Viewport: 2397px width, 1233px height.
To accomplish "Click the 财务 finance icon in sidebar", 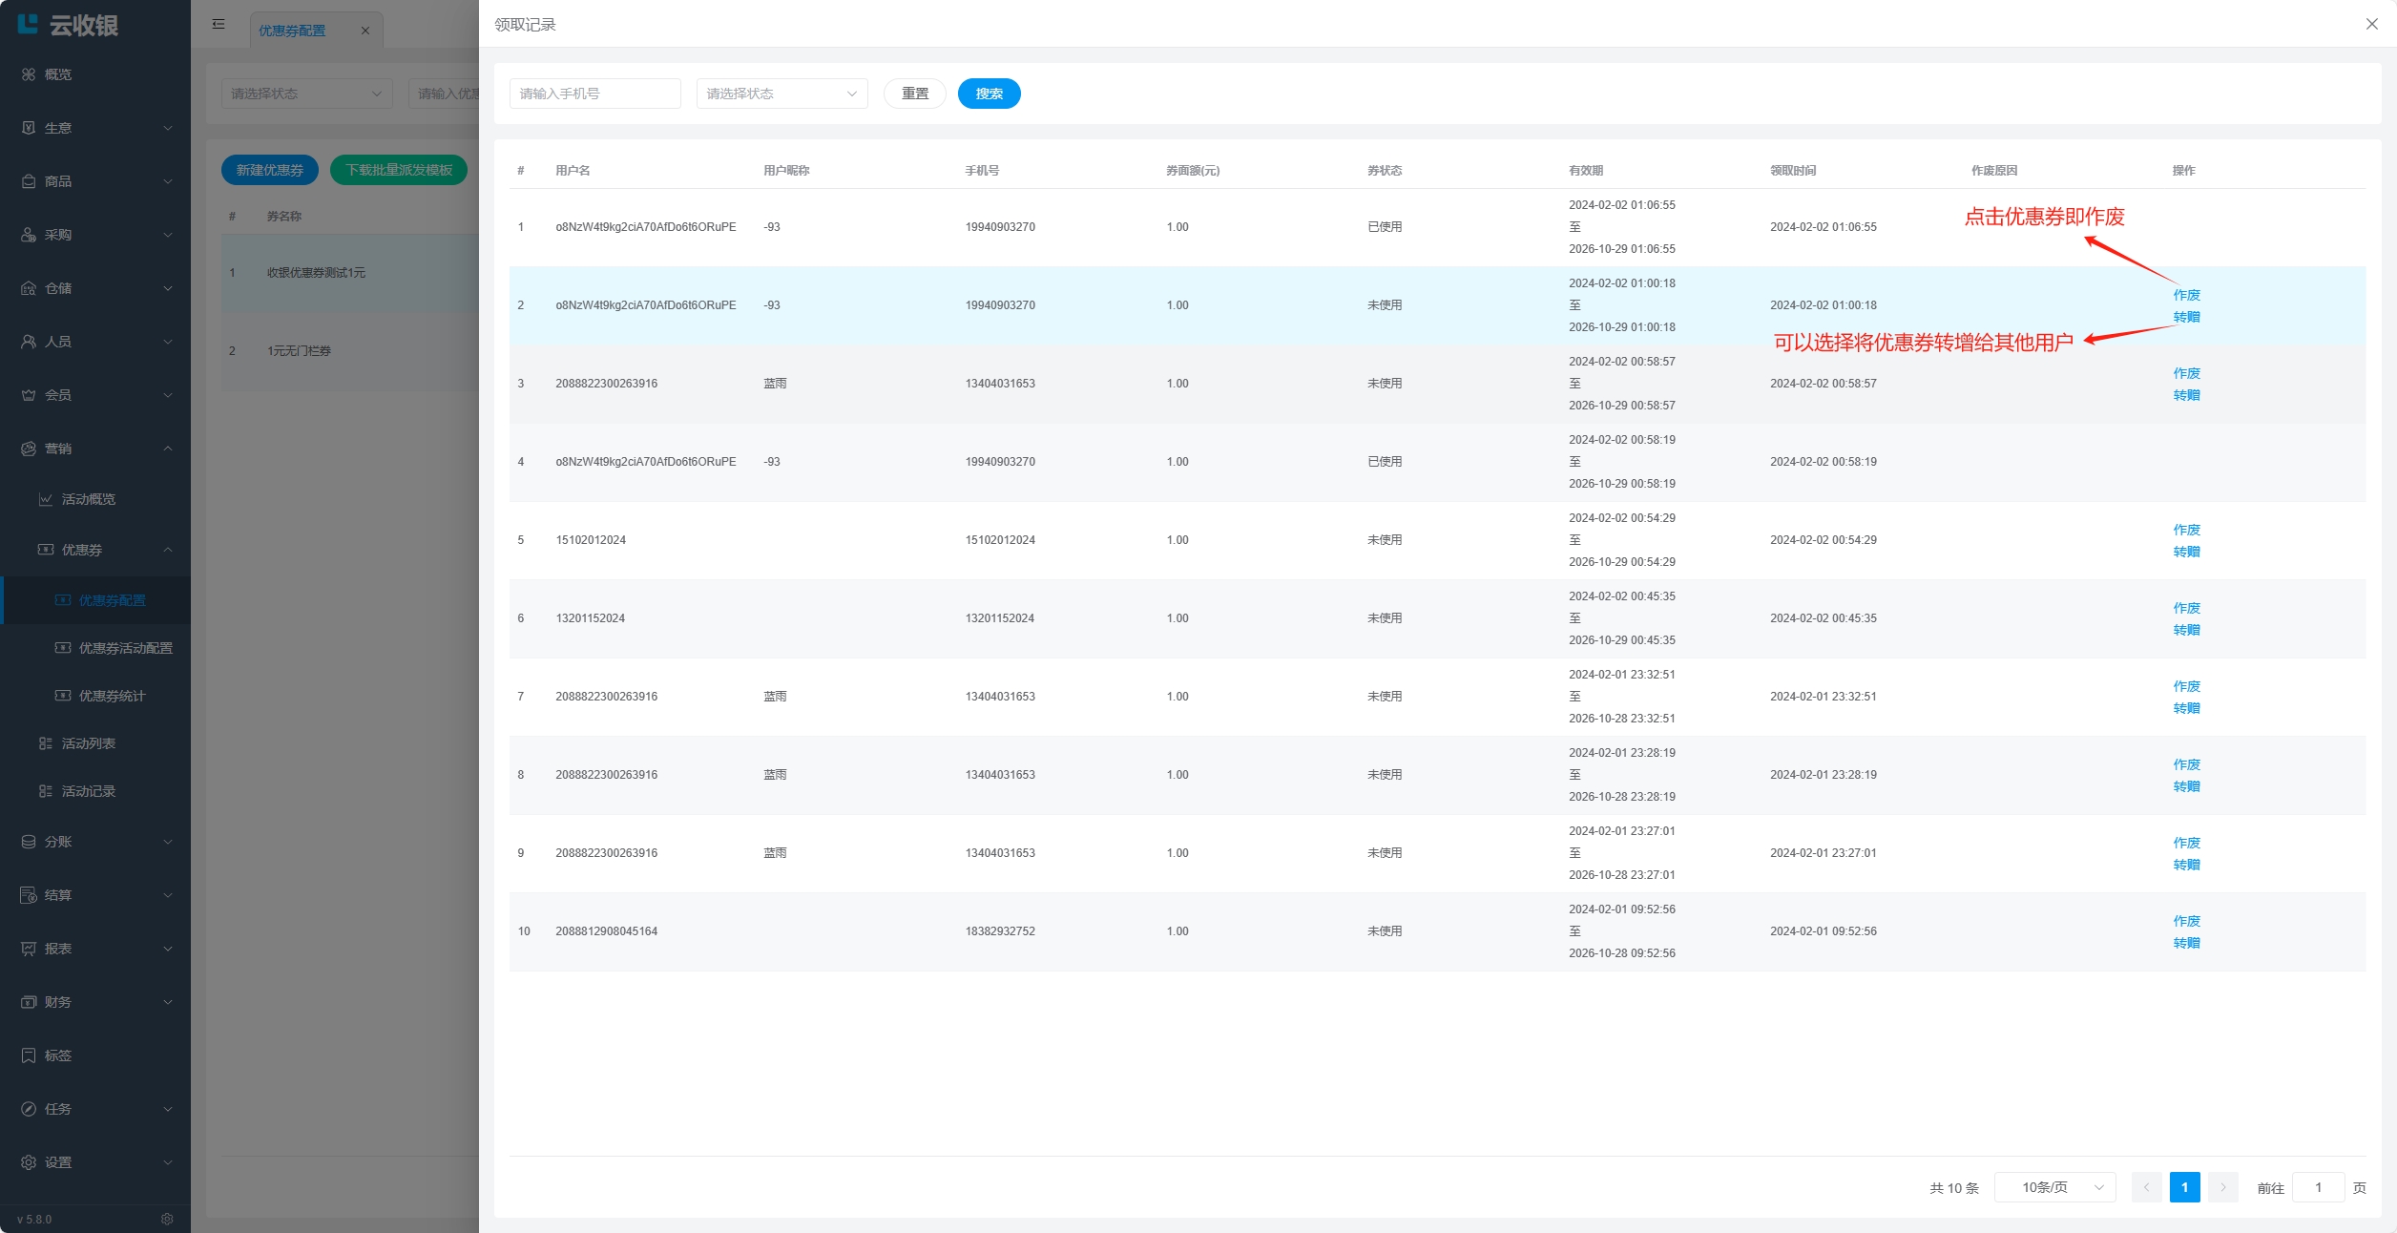I will coord(29,1002).
